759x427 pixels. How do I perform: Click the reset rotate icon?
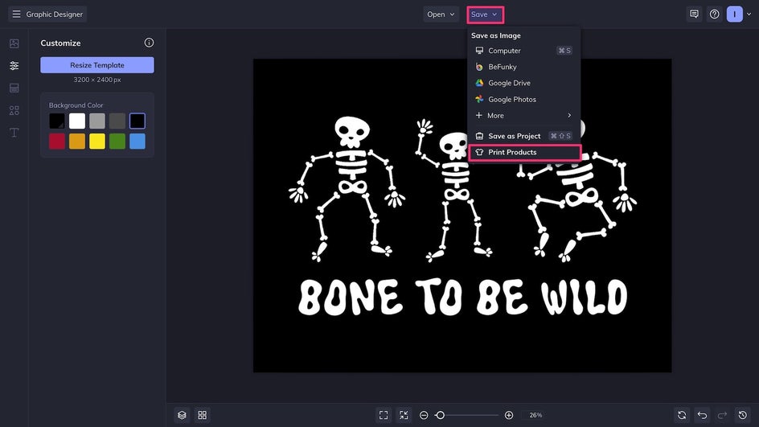click(682, 415)
